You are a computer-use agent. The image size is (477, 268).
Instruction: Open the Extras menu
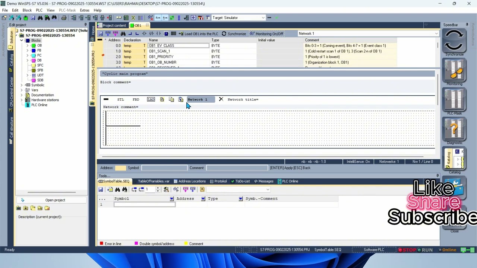pos(85,10)
